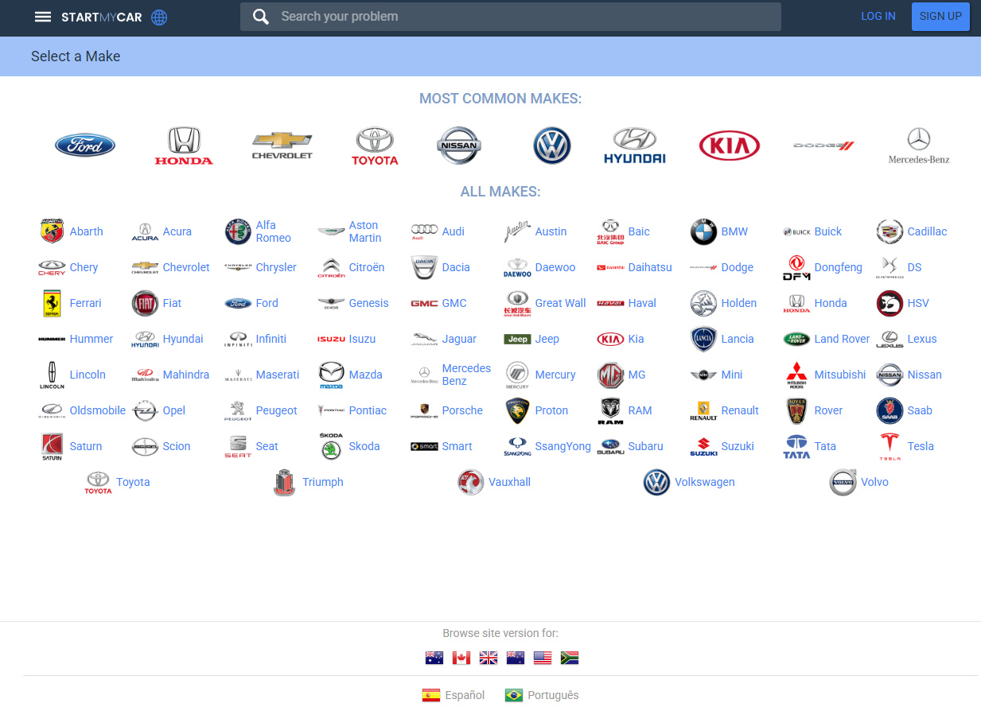Switch to the Canada site via flag

coord(461,658)
